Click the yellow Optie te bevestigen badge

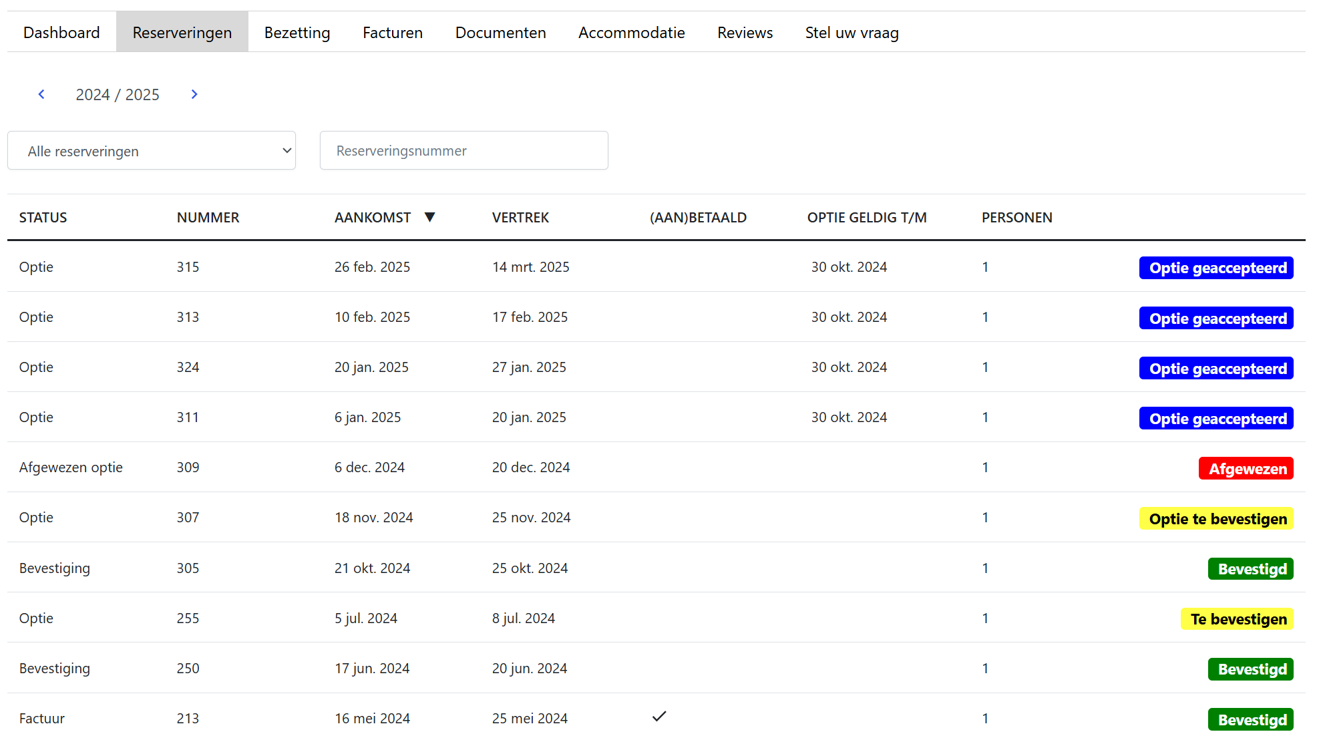click(x=1216, y=519)
